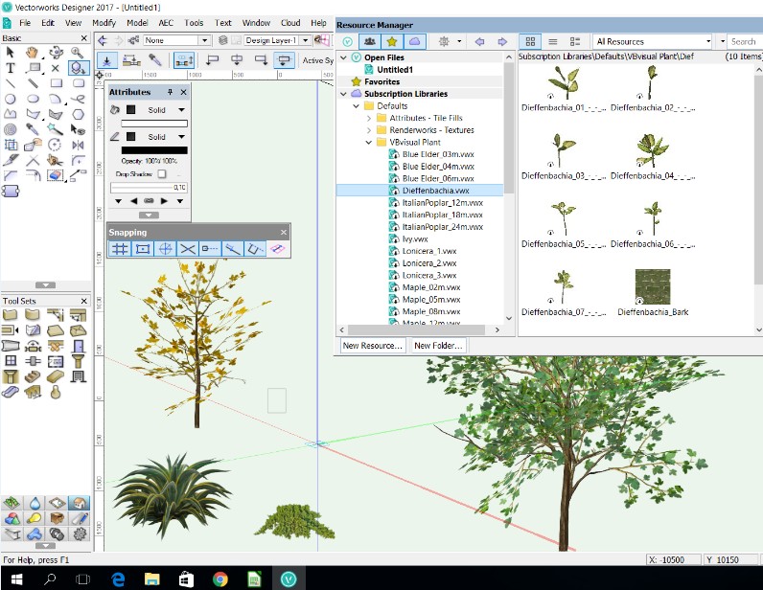The image size is (763, 590).
Task: Select the Flyover tool
Action: coord(56,52)
